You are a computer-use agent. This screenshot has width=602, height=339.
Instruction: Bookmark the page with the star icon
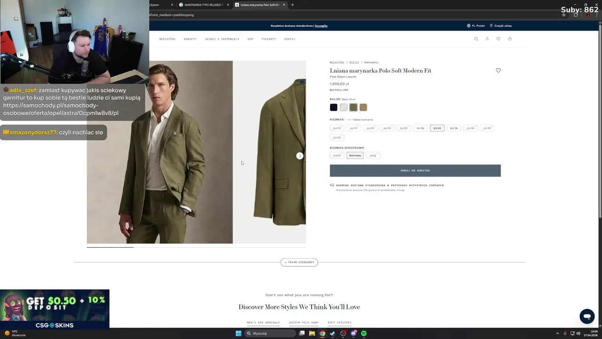pyautogui.click(x=564, y=15)
